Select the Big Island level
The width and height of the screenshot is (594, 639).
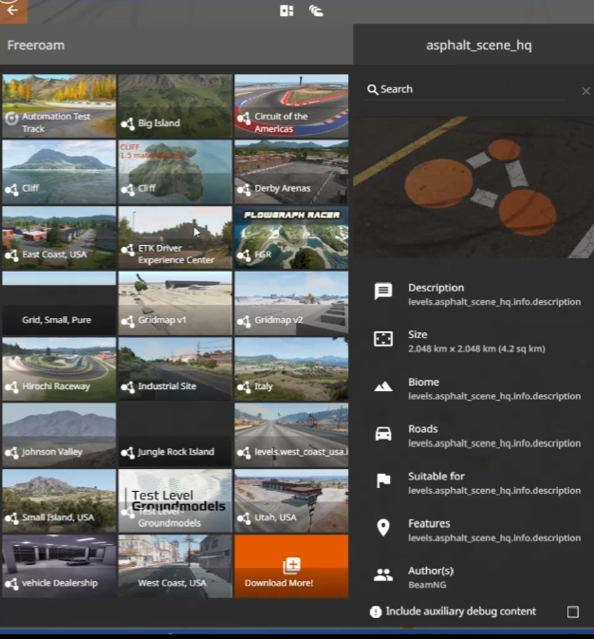tap(176, 106)
